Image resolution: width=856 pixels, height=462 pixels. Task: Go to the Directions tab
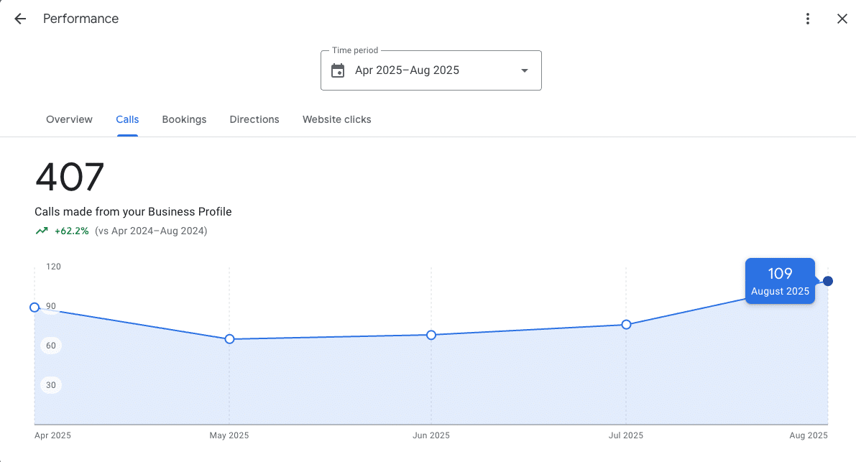pos(254,119)
